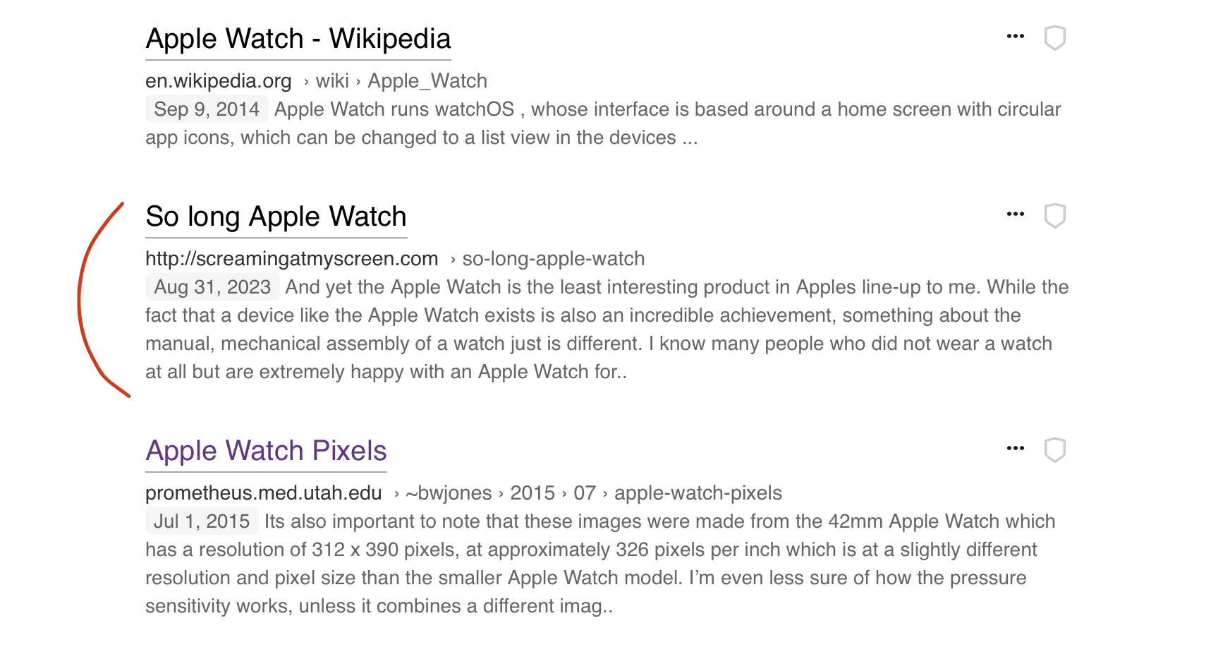Click the ~bwjones breadcrumb segment
This screenshot has height=659, width=1230.
pyautogui.click(x=449, y=493)
